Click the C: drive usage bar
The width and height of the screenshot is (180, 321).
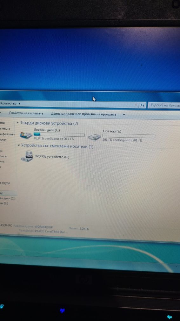click(59, 134)
